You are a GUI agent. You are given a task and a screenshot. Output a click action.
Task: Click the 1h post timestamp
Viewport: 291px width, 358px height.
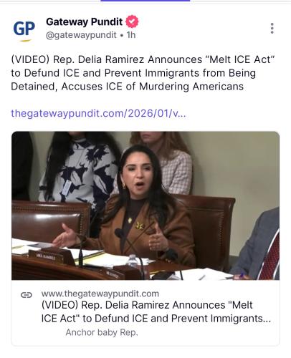pyautogui.click(x=131, y=35)
